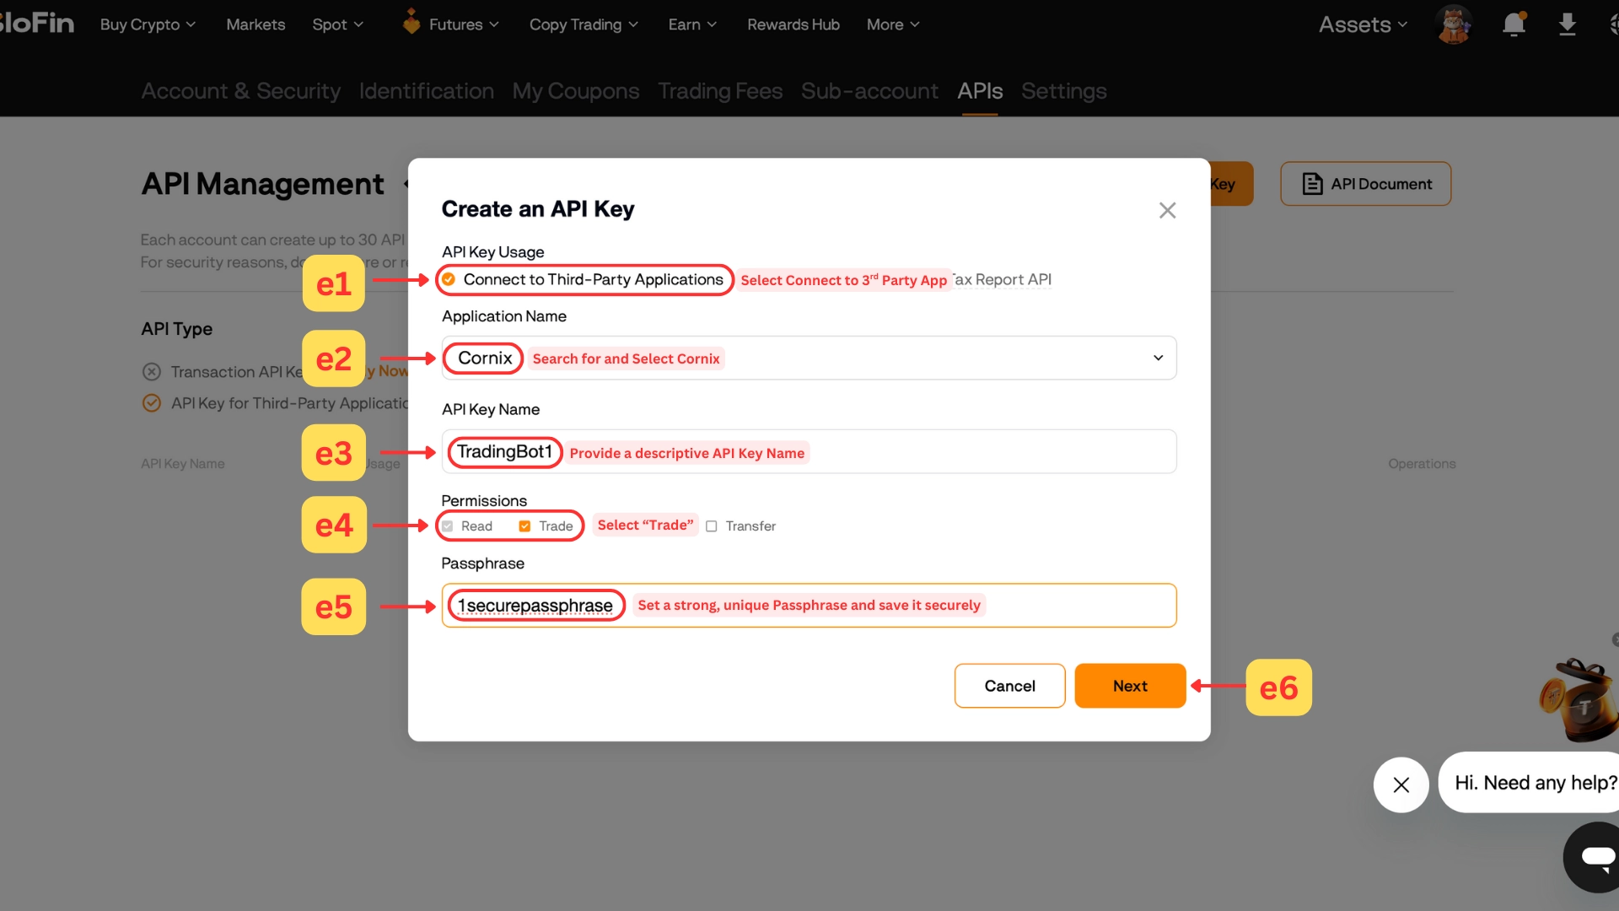Switch to Account & Security tab
This screenshot has width=1619, height=911.
click(x=241, y=91)
